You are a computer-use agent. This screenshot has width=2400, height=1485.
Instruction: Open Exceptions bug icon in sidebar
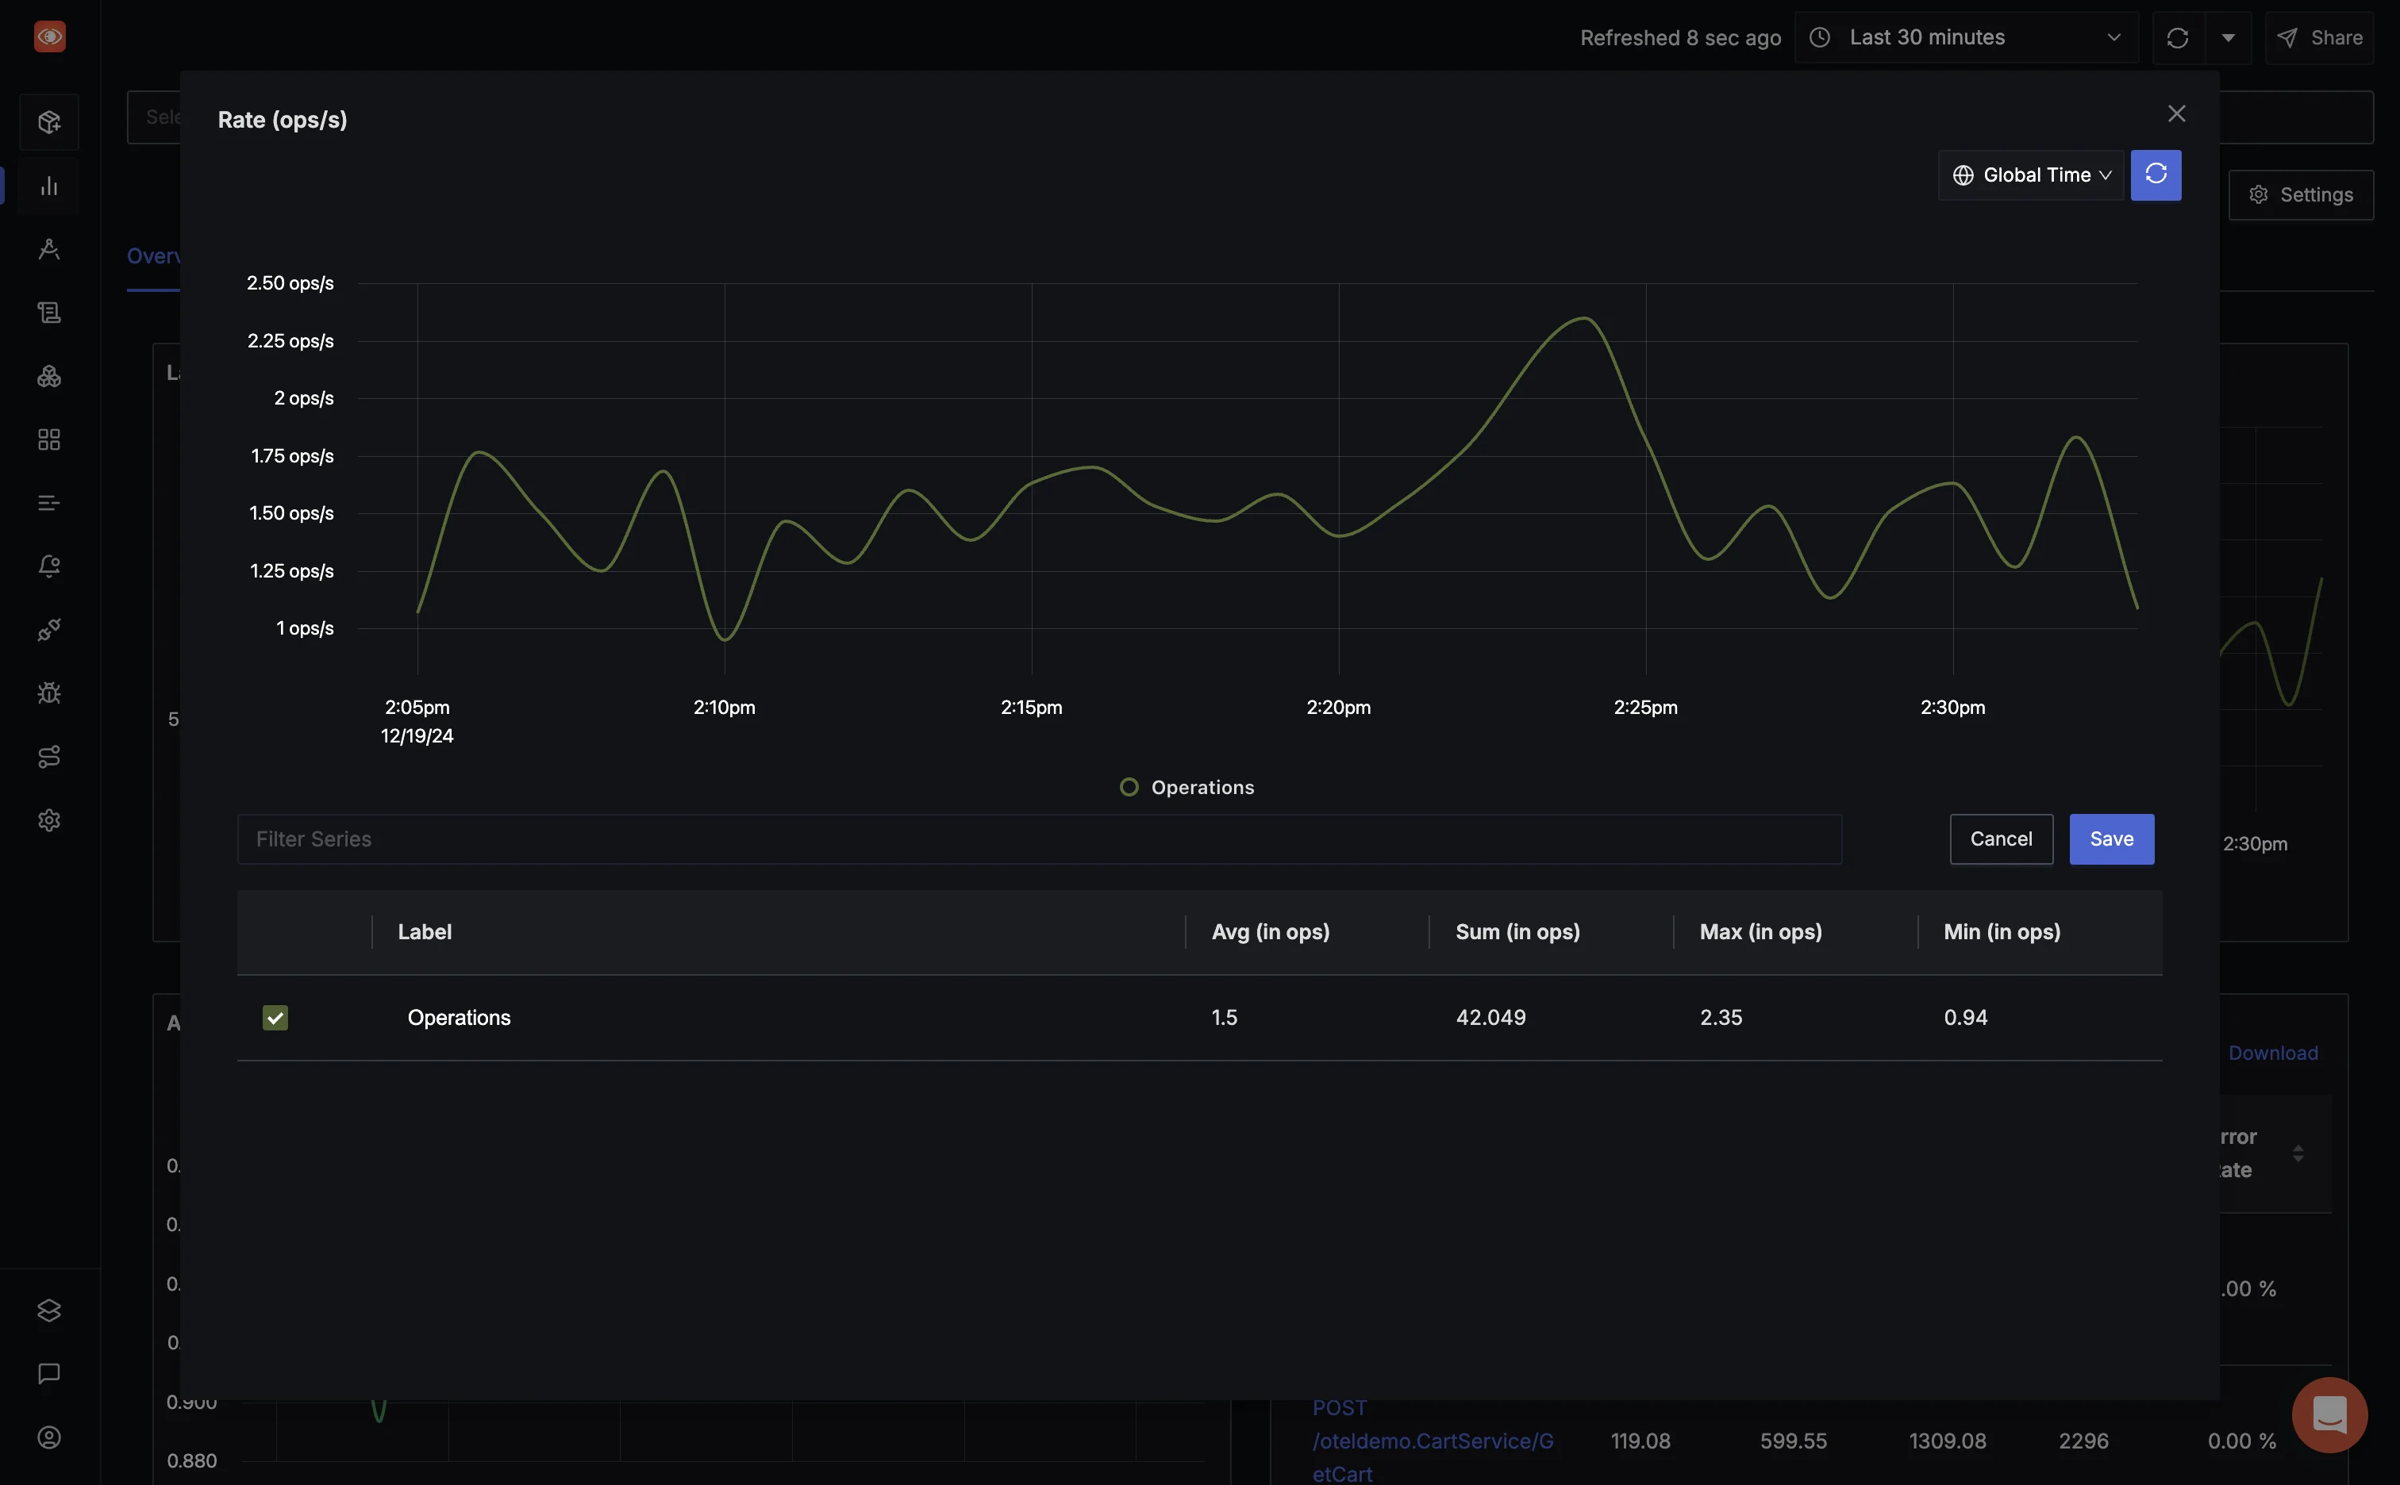(x=49, y=693)
